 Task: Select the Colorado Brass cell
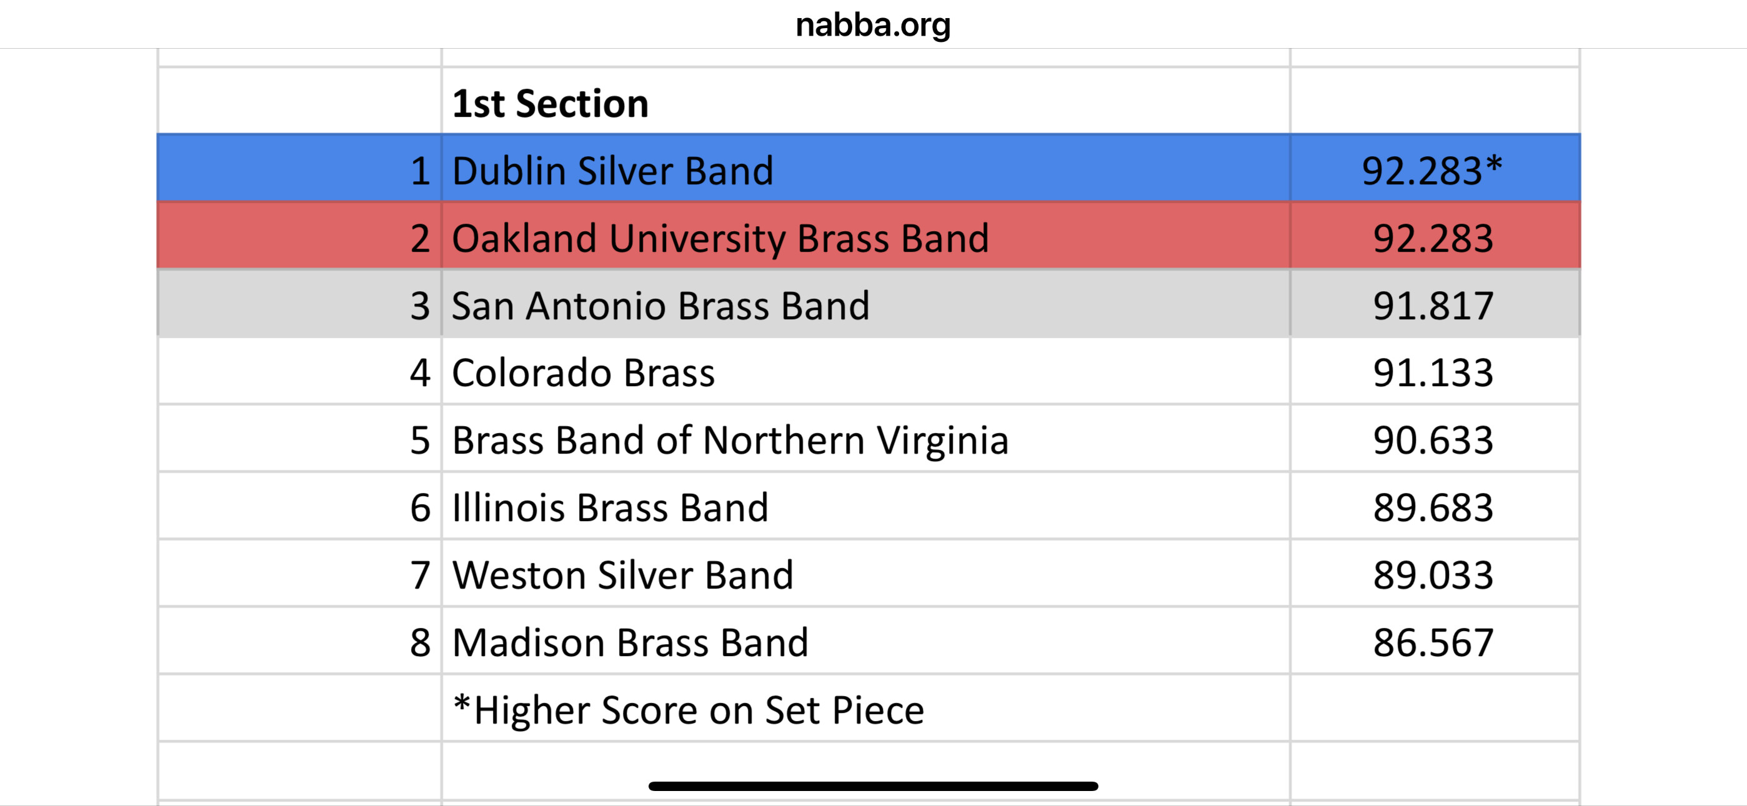(x=865, y=371)
